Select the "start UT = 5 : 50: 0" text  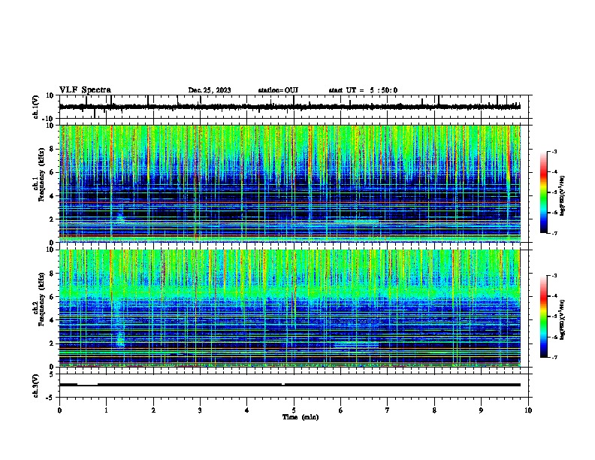(363, 90)
